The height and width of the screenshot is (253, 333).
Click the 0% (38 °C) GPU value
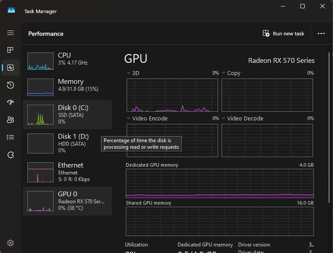[x=71, y=208]
